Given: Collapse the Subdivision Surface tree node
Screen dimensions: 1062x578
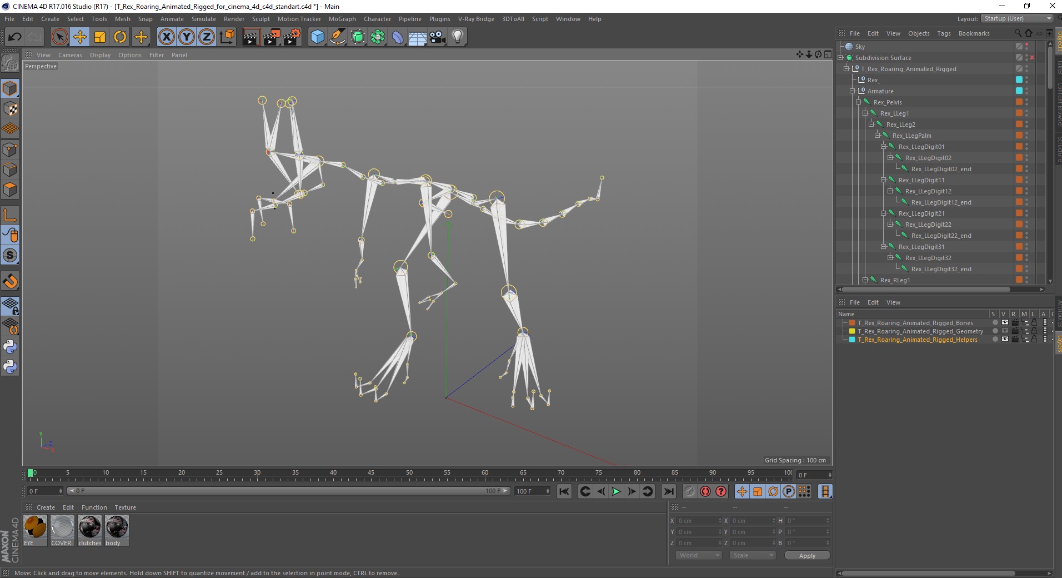Looking at the screenshot, I should pyautogui.click(x=841, y=58).
